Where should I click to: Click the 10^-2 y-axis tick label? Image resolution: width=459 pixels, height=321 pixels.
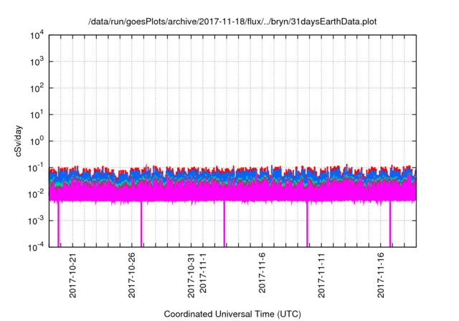click(37, 195)
